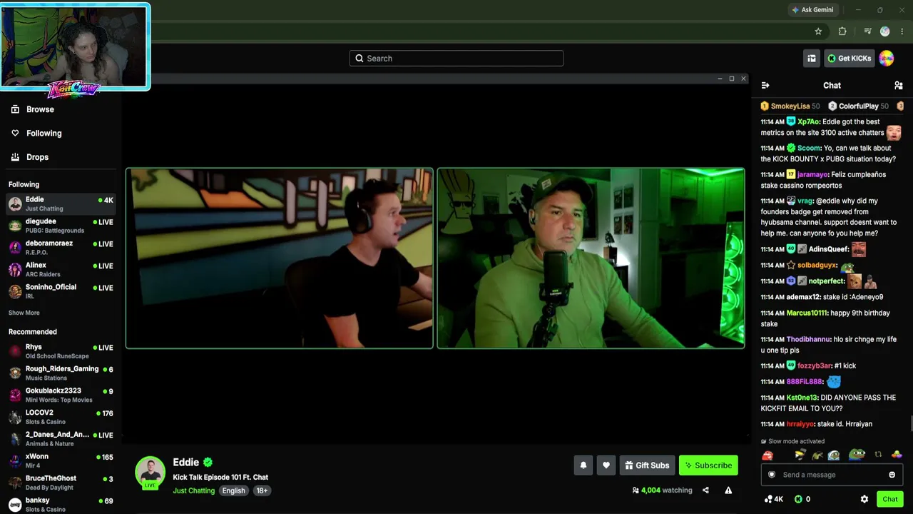Open chat identity badge icon in message box
Image resolution: width=913 pixels, height=514 pixels.
click(x=771, y=475)
